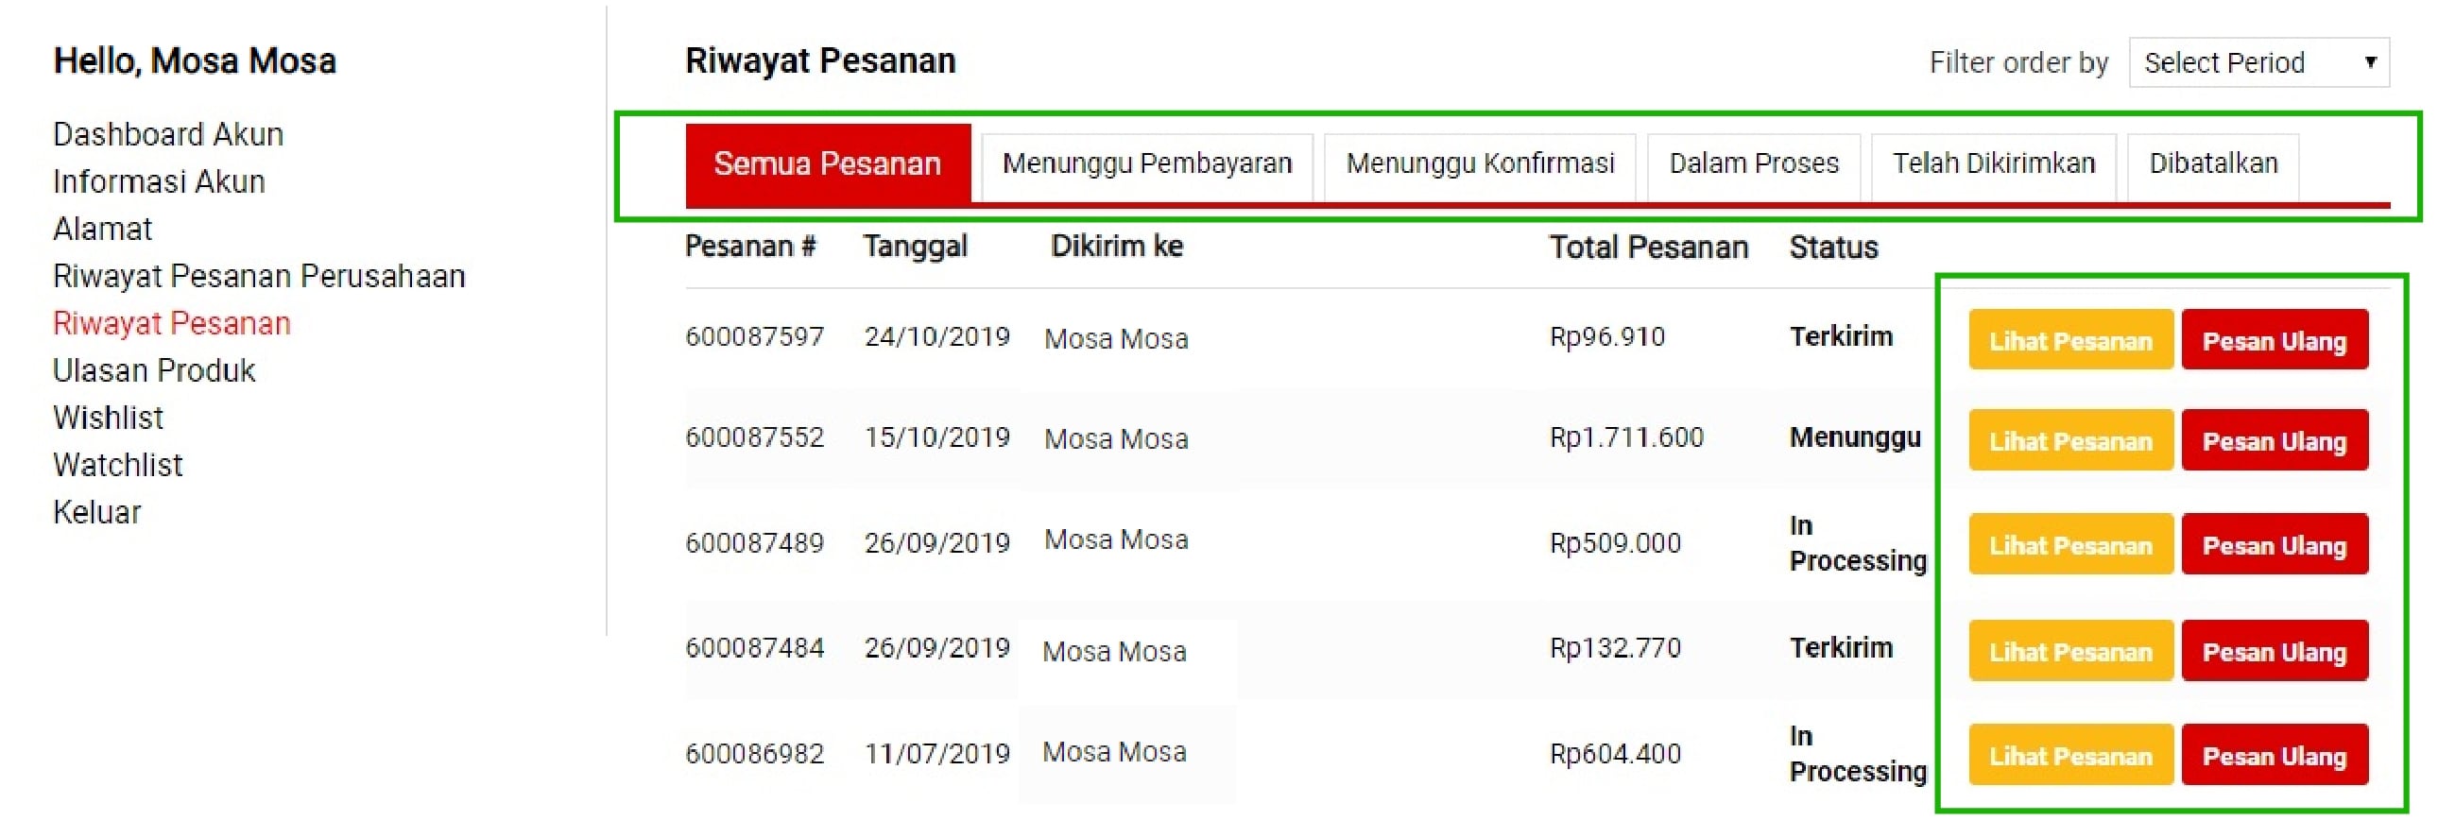Navigate to Alamat in the sidebar
The height and width of the screenshot is (821, 2438).
102,229
